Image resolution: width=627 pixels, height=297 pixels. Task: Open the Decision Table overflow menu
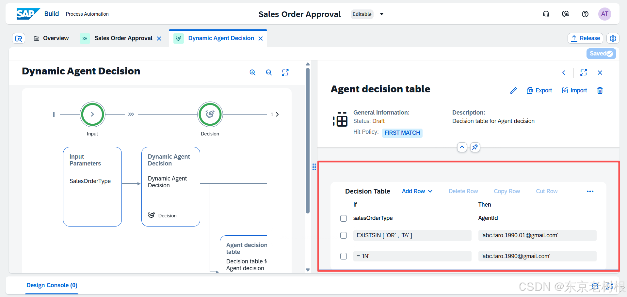[x=590, y=191]
